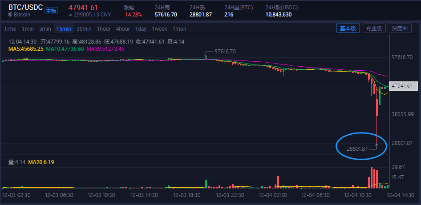This screenshot has height=205, width=421.
Task: Click the 24H高 value 57616.70
Action: pyautogui.click(x=166, y=15)
